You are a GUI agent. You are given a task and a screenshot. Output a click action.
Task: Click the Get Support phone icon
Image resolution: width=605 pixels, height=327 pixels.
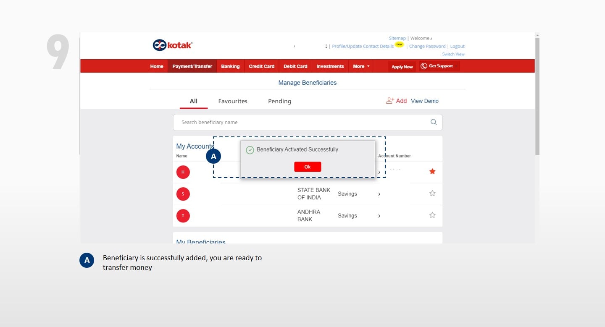(424, 66)
